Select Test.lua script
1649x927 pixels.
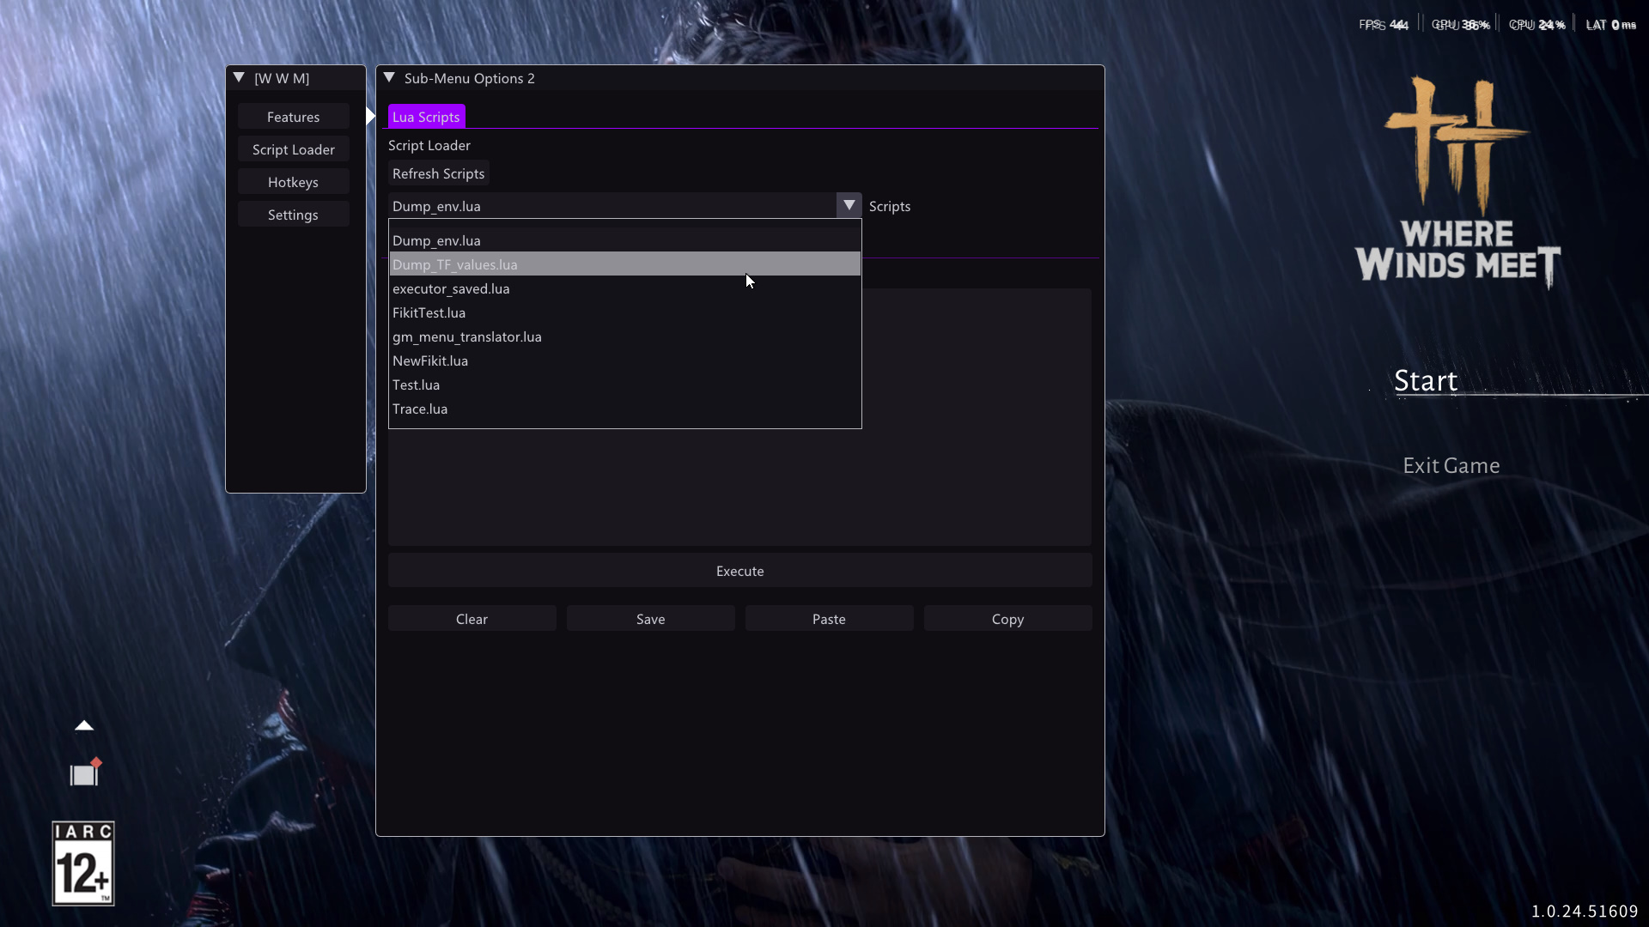(x=624, y=385)
